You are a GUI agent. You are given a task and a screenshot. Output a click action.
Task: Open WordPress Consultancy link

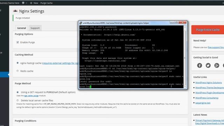207,98
